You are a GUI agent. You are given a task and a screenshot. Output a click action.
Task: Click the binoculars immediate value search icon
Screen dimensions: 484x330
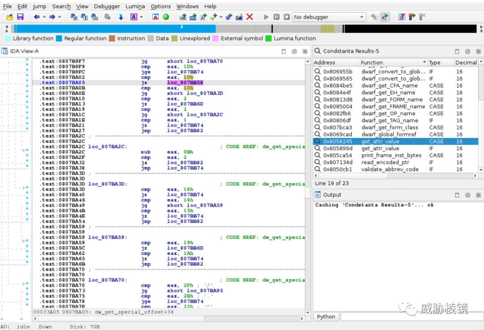click(74, 17)
